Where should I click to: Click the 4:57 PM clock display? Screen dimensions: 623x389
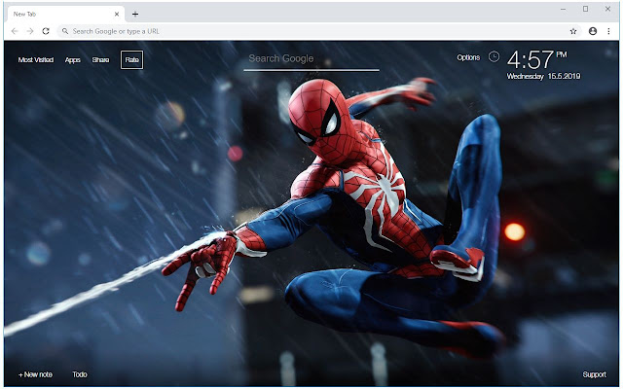[x=536, y=59]
